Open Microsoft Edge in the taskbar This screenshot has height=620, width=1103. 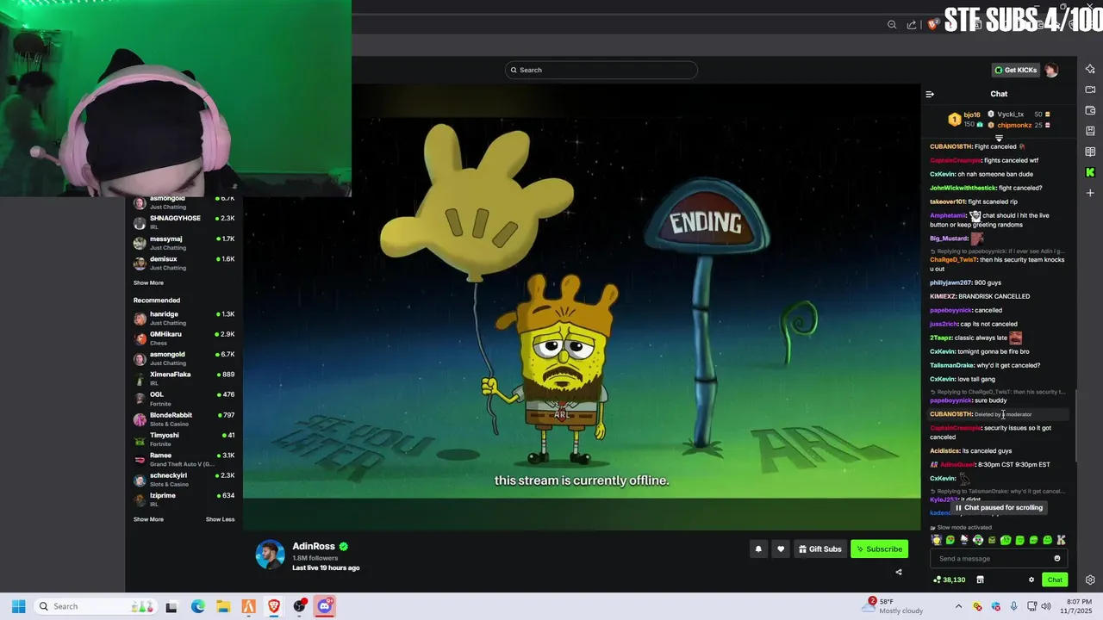(197, 606)
